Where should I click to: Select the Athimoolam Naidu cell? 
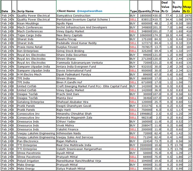coord(93,134)
